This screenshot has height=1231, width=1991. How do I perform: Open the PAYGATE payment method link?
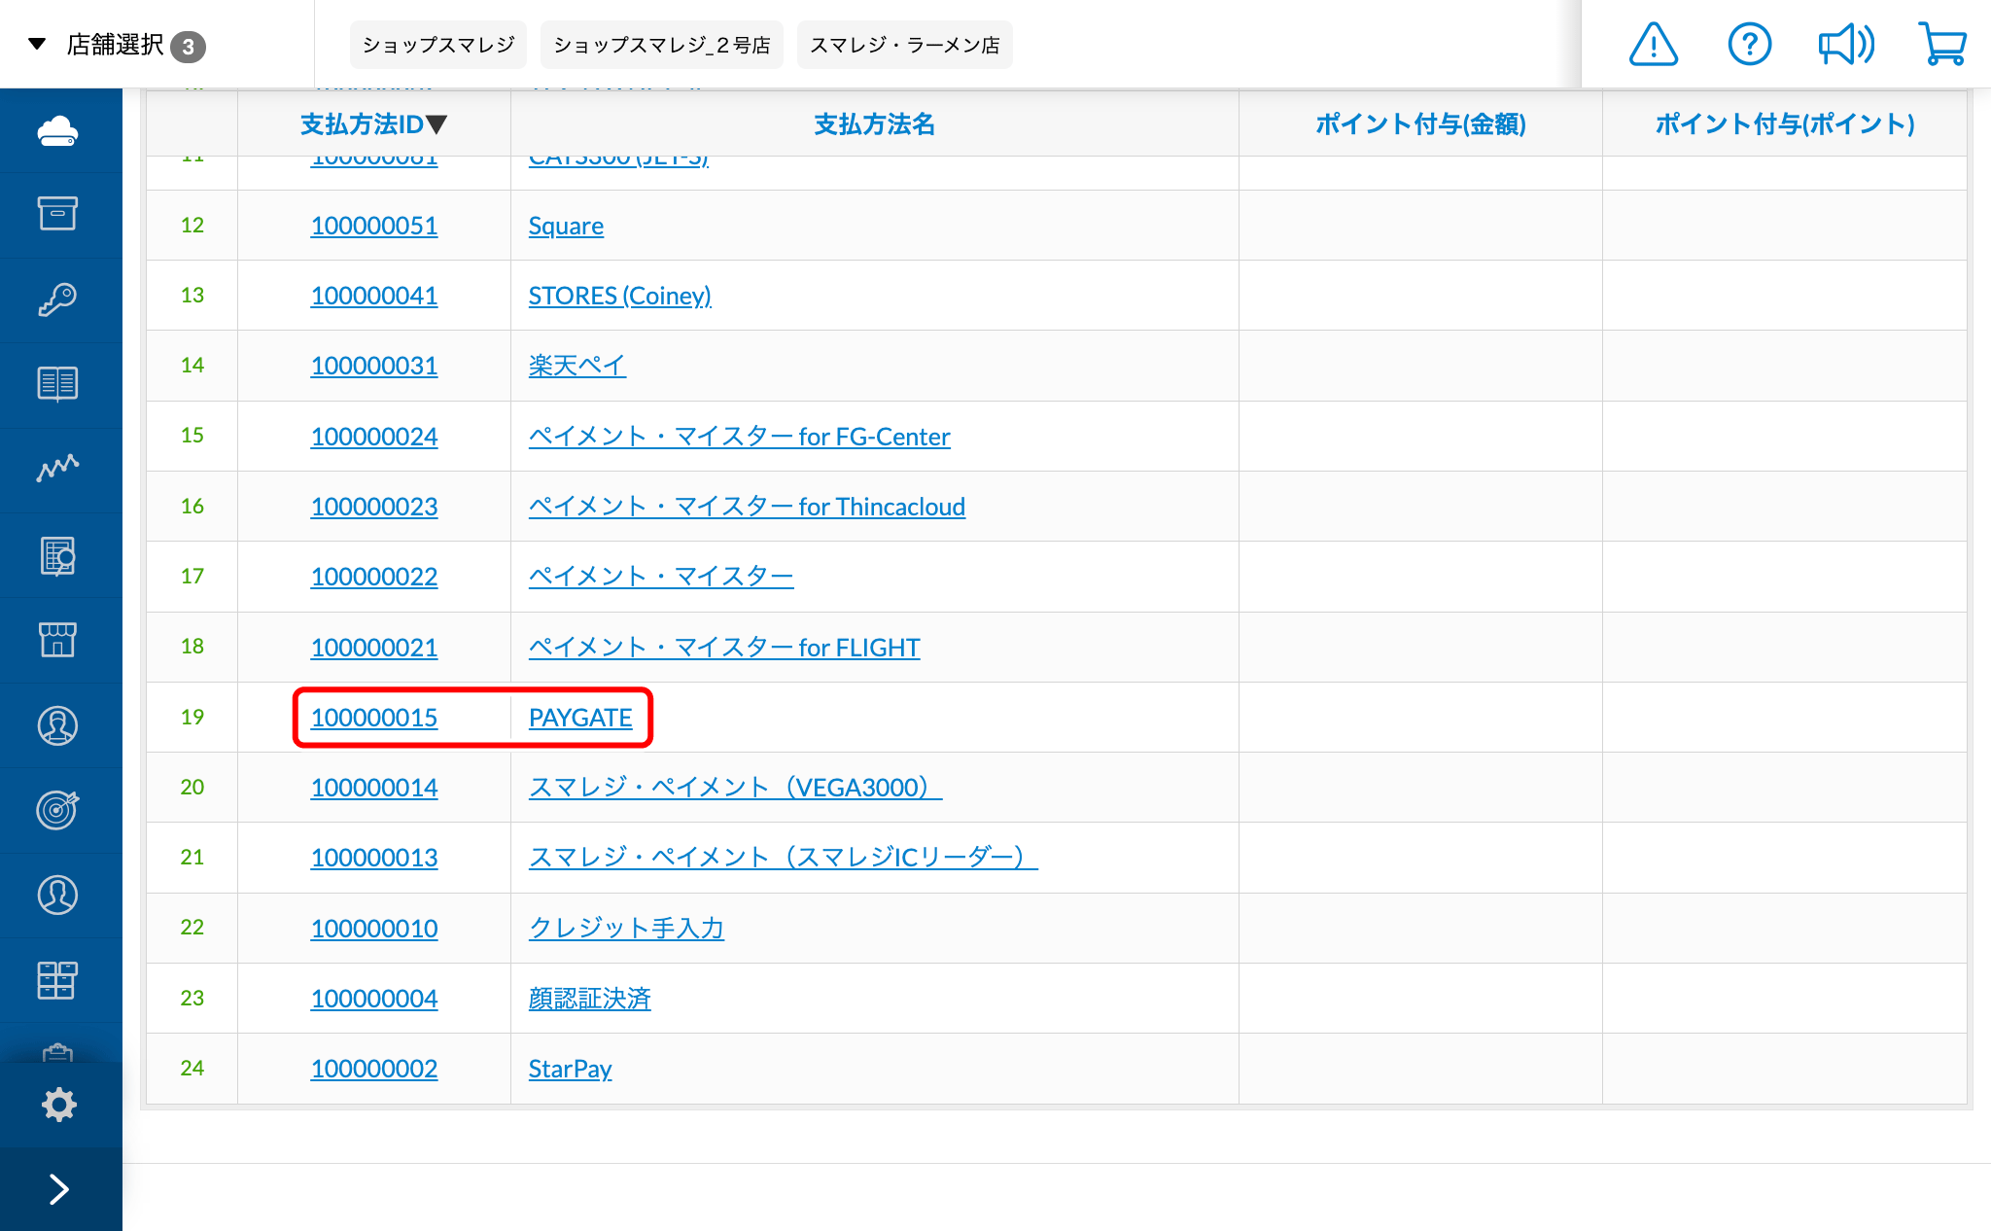pos(580,718)
